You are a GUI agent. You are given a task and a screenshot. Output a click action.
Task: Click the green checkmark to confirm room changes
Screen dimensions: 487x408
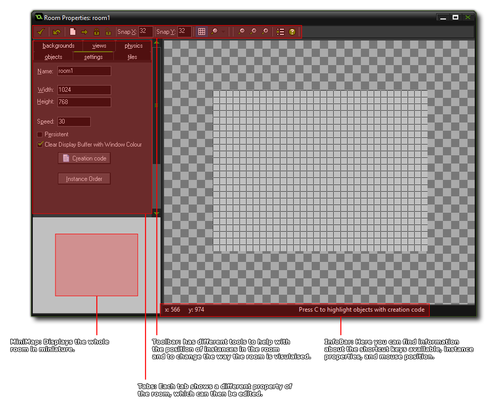pyautogui.click(x=40, y=32)
